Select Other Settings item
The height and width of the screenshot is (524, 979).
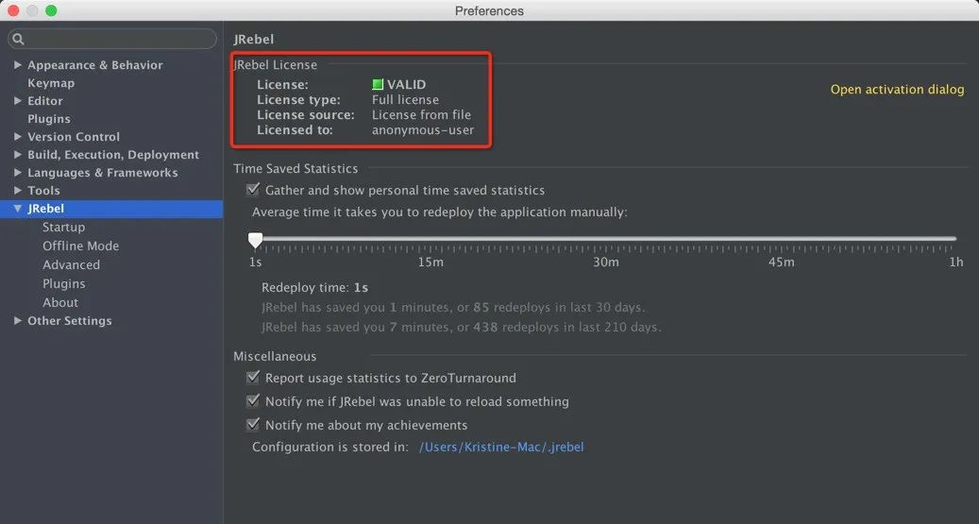[69, 320]
